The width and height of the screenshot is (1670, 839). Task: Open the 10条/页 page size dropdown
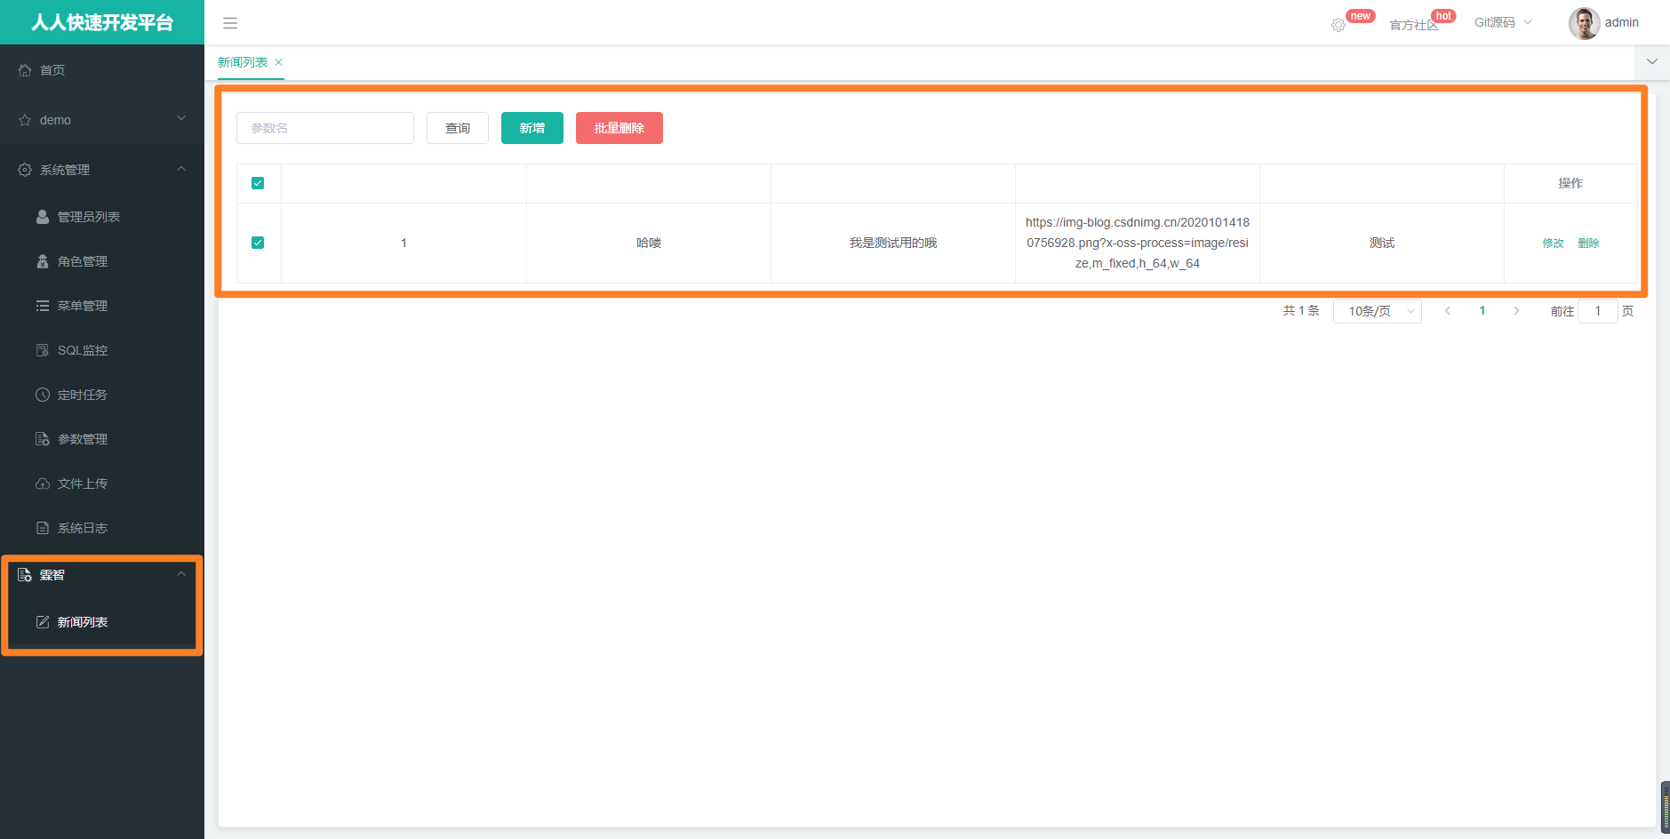(x=1378, y=311)
